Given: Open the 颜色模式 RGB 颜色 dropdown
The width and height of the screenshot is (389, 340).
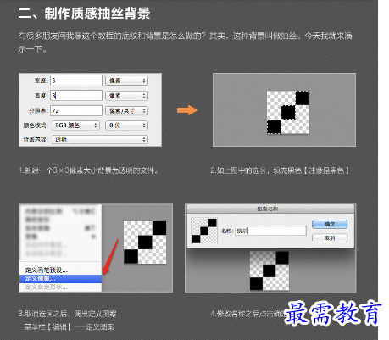Looking at the screenshot, I should (75, 125).
